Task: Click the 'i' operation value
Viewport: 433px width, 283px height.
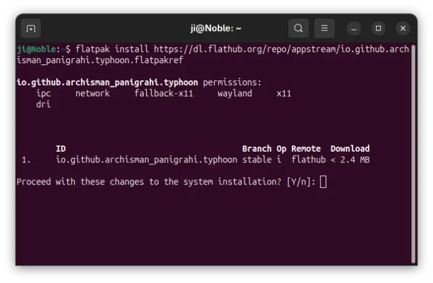Action: click(x=279, y=160)
